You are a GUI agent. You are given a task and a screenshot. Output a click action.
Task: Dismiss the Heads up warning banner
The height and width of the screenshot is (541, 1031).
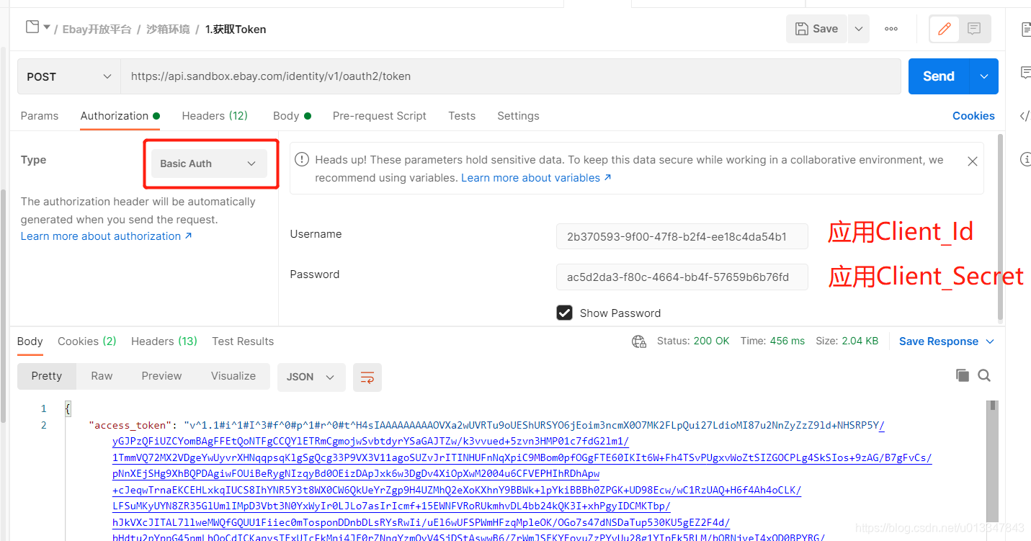pos(972,161)
